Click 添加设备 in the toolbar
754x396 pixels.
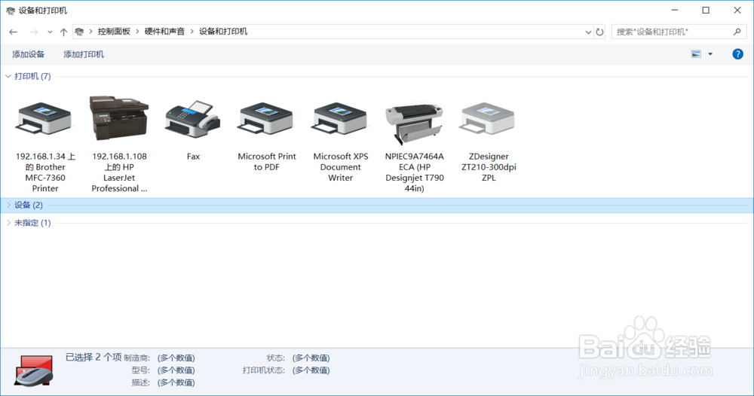click(29, 54)
